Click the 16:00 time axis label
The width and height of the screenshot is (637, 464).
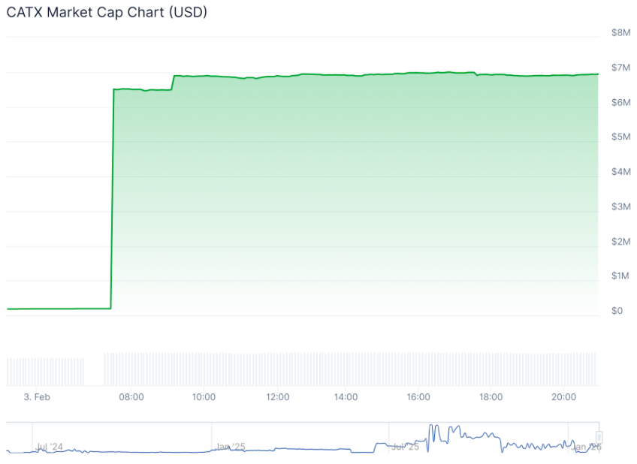pos(418,396)
